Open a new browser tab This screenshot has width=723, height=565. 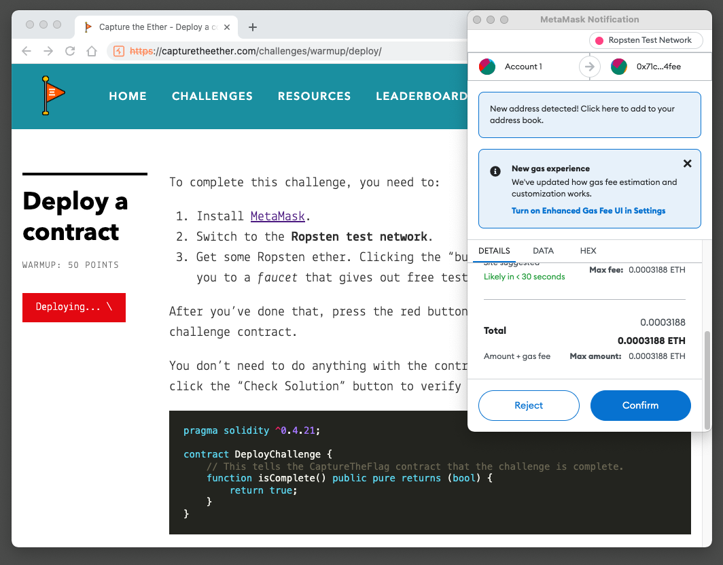[x=253, y=27]
